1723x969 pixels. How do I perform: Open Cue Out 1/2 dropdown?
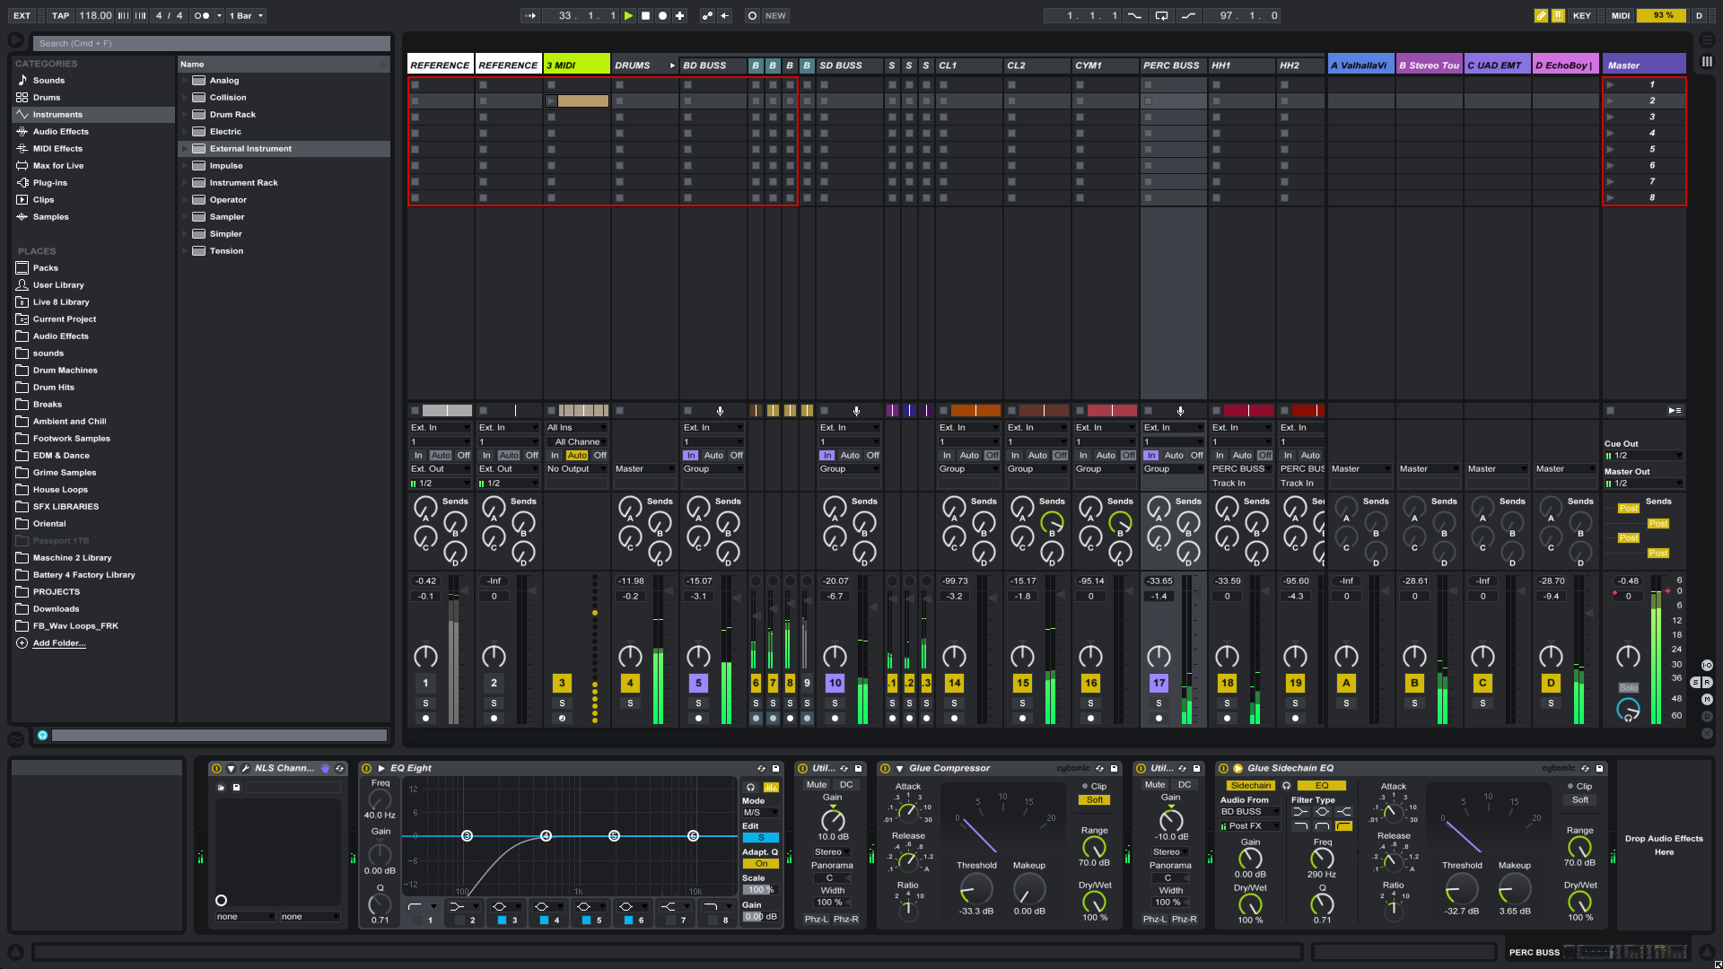[1644, 455]
